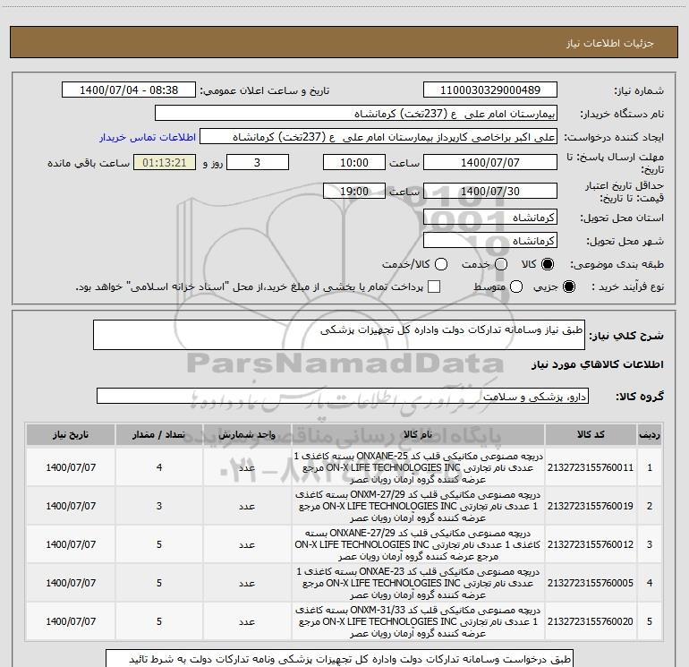Click the واحد شمارش column header
Screen dimensions: 689x667
(247, 435)
